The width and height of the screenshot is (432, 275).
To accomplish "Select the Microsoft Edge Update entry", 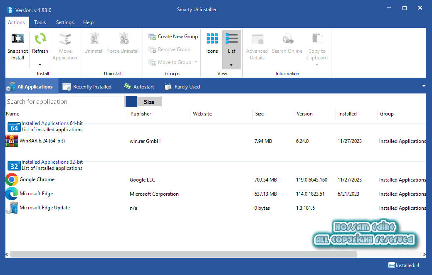I will pos(44,208).
